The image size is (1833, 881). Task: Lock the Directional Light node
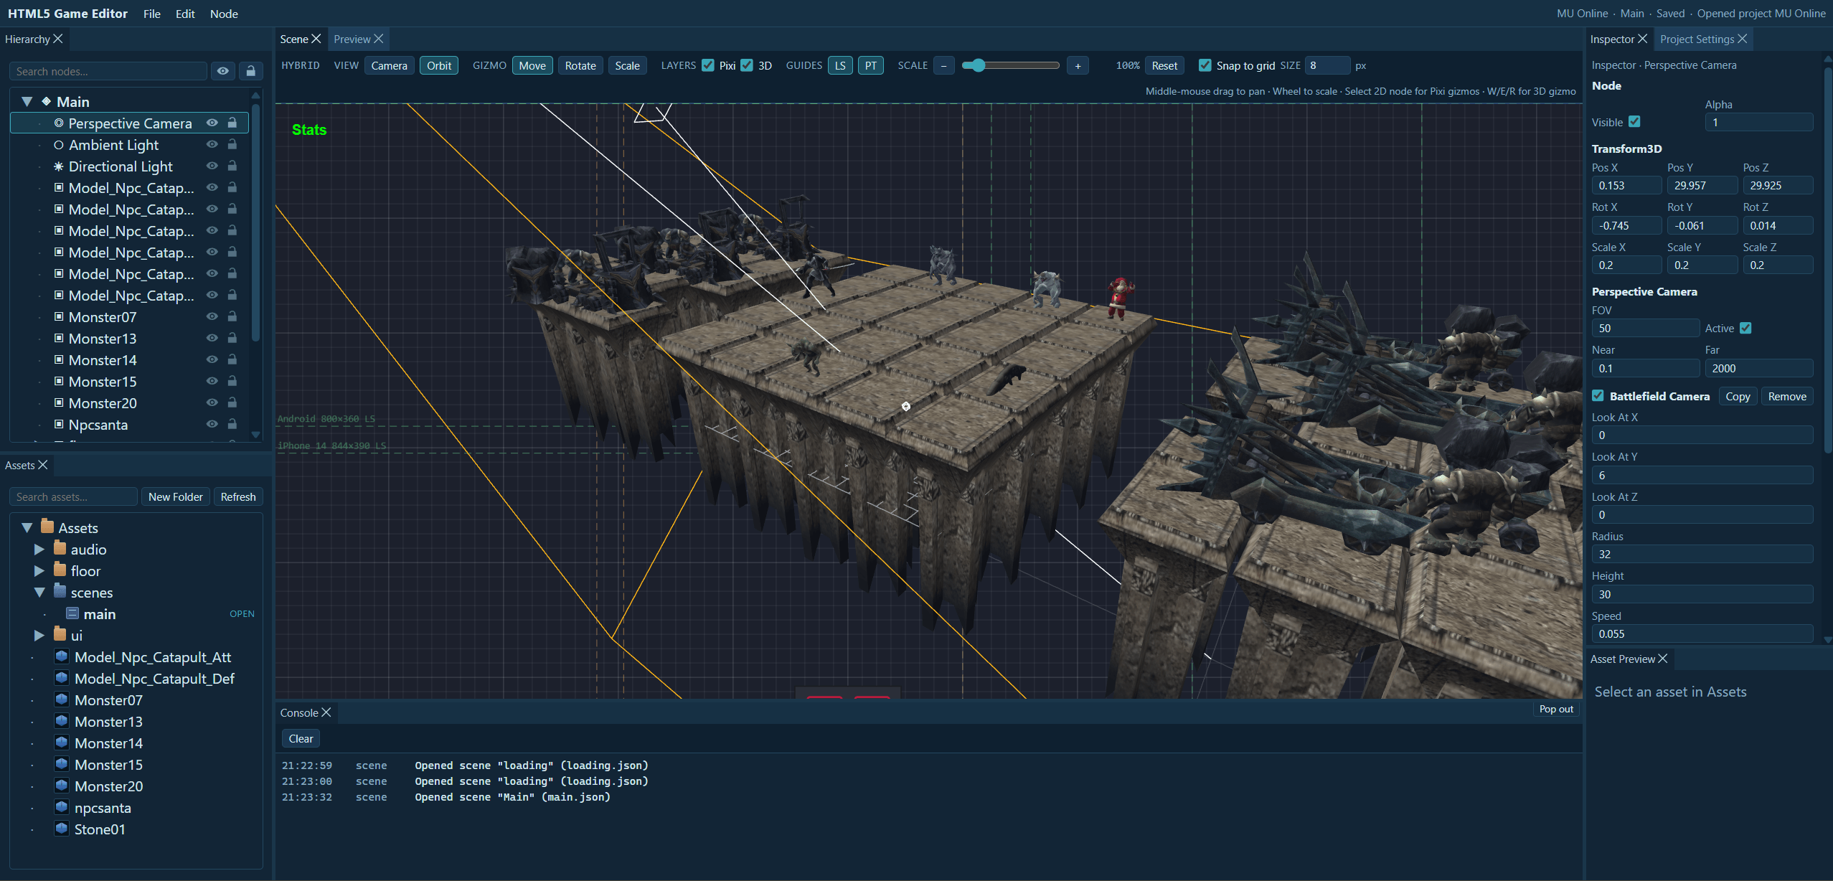pos(232,166)
